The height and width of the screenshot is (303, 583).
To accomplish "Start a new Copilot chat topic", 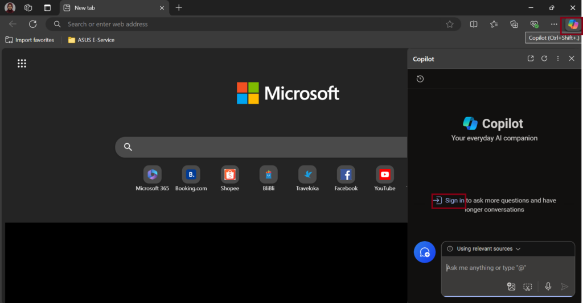I will [424, 252].
